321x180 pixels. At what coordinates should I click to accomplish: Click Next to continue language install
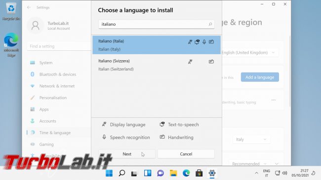pos(127,154)
